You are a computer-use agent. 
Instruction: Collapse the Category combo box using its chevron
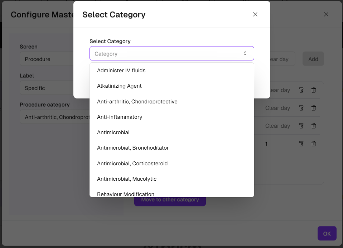pos(245,53)
